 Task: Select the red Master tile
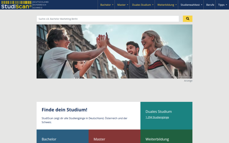[114, 136]
